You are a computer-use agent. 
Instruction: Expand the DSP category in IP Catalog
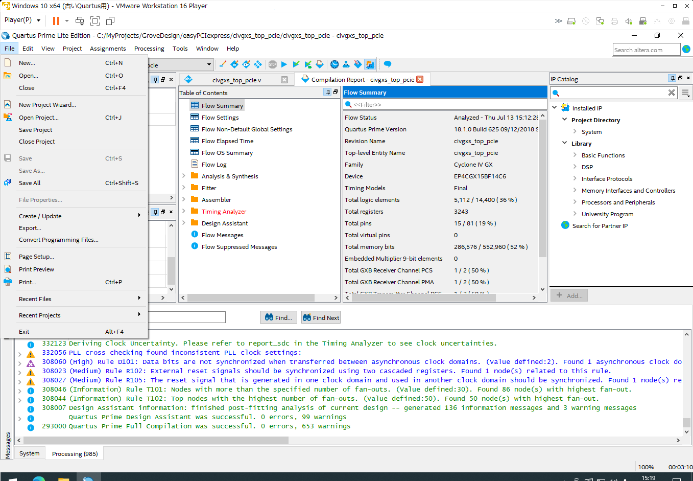[x=575, y=167]
